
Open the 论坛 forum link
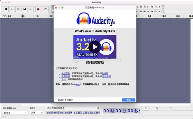point(63,79)
